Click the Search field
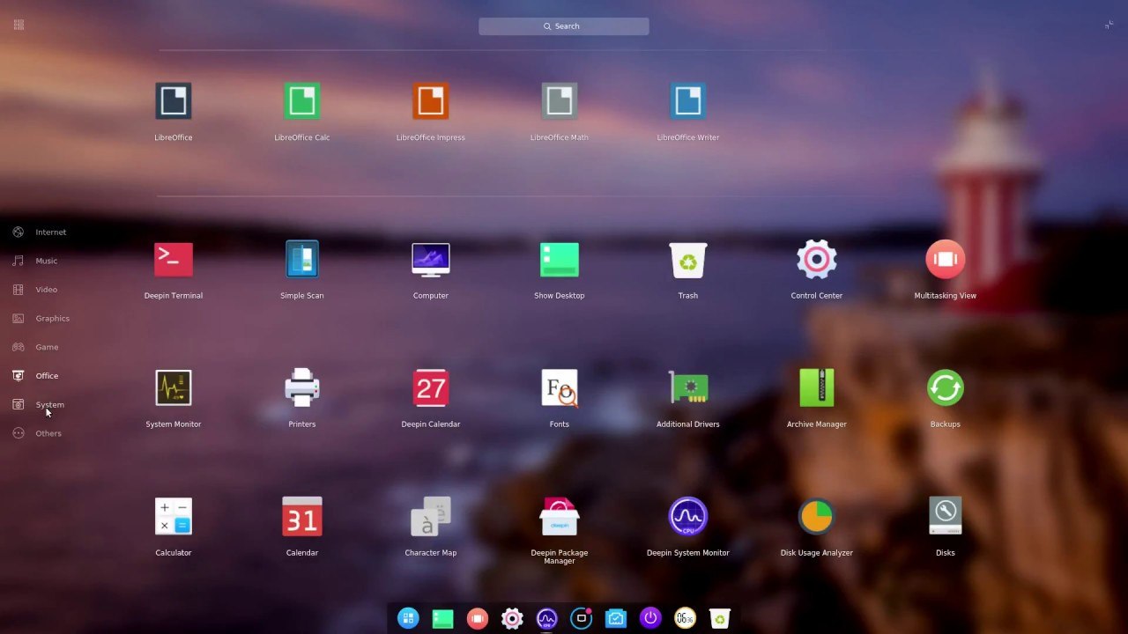Viewport: 1128px width, 634px height. pyautogui.click(x=564, y=26)
